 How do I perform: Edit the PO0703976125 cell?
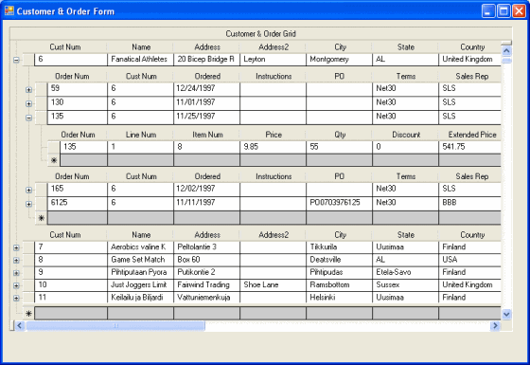point(340,203)
